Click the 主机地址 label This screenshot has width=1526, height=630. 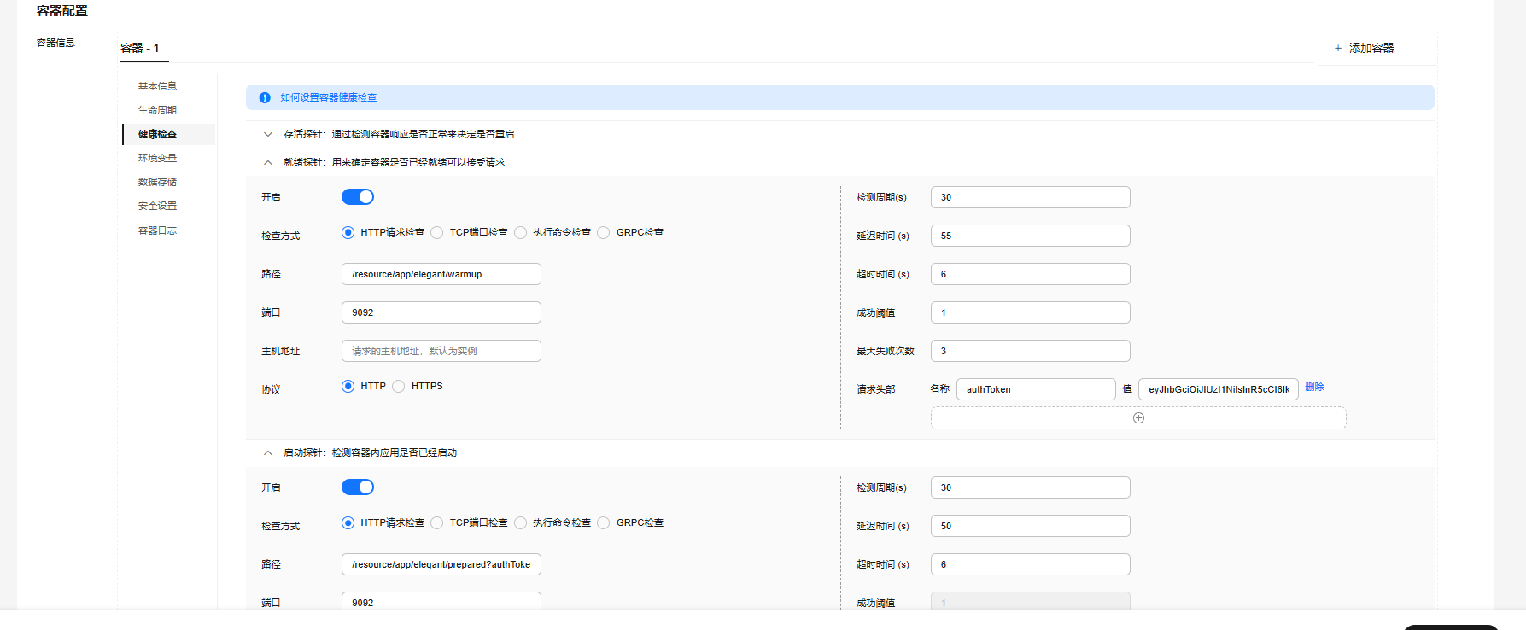280,351
